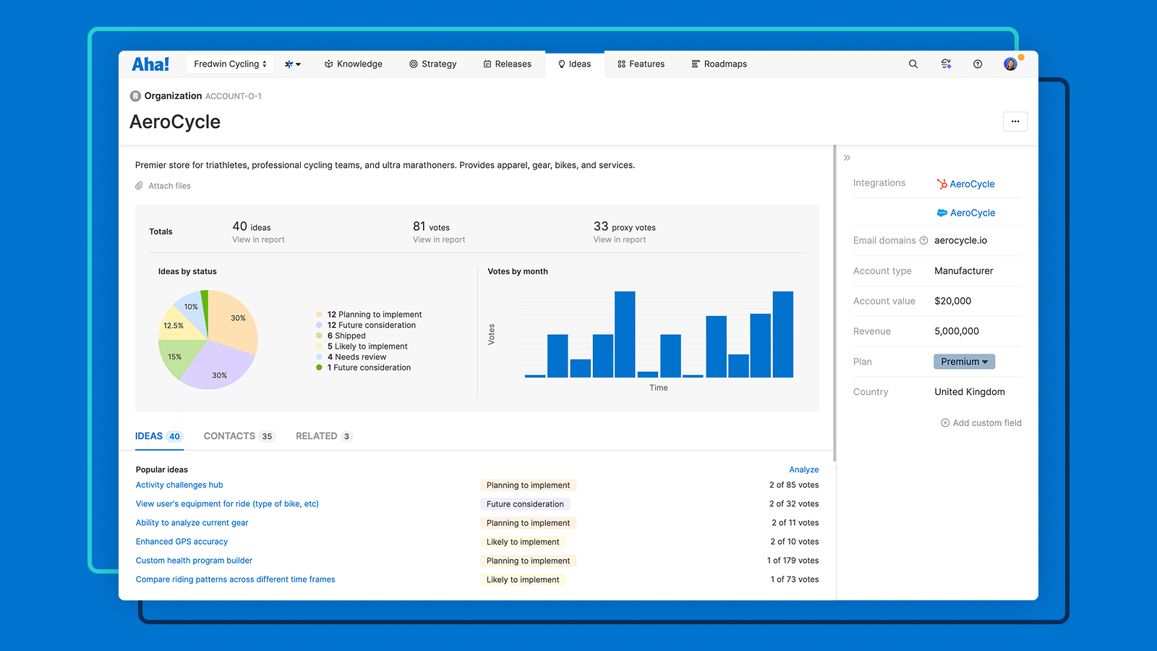1157x651 pixels.
Task: Open the Premium plan dropdown
Action: click(965, 362)
